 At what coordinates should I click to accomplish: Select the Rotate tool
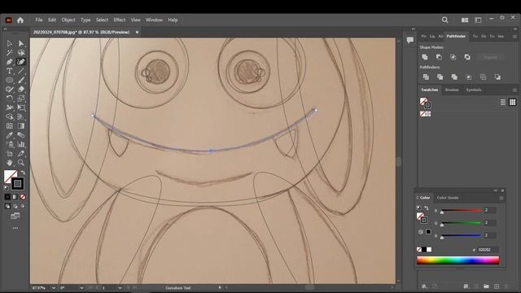tap(9, 98)
